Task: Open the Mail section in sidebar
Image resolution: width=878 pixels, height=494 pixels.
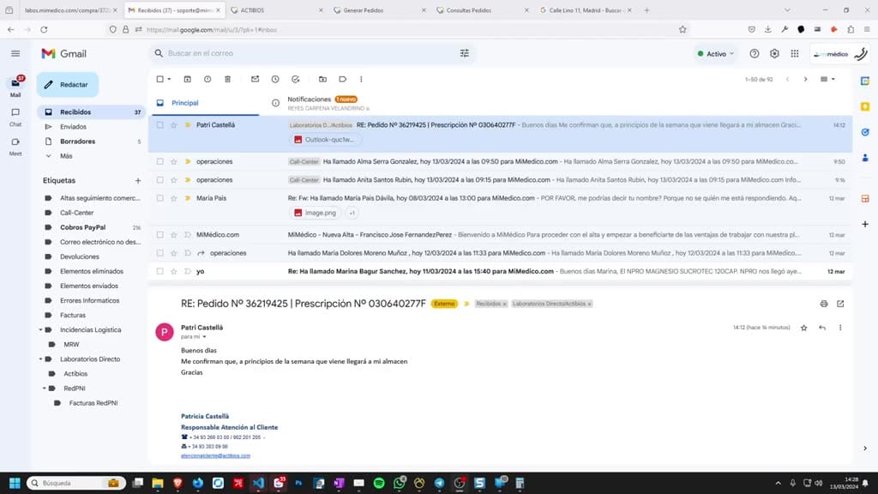Action: coord(15,87)
